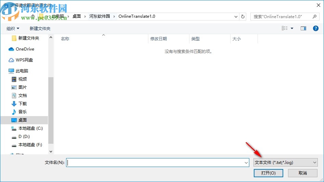324x182 pixels.
Task: Select WPS网盘 in the sidebar
Action: coord(24,60)
